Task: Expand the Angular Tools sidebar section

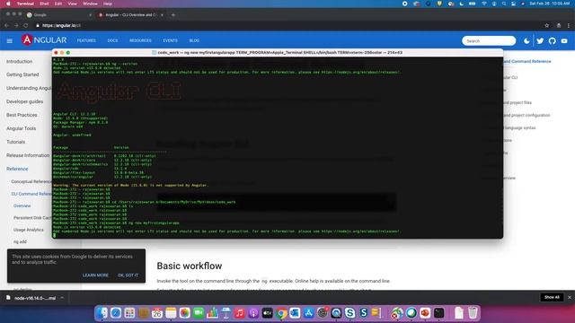Action: 21,128
